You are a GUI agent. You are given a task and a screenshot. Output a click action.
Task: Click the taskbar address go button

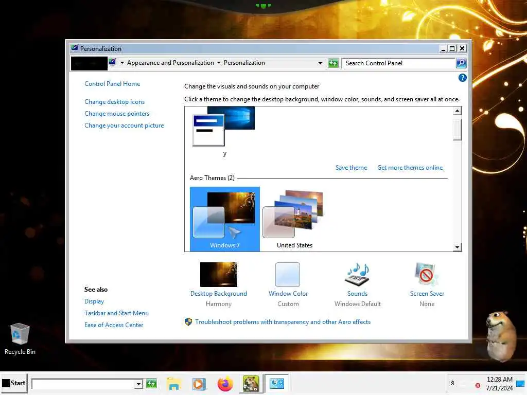pyautogui.click(x=152, y=384)
